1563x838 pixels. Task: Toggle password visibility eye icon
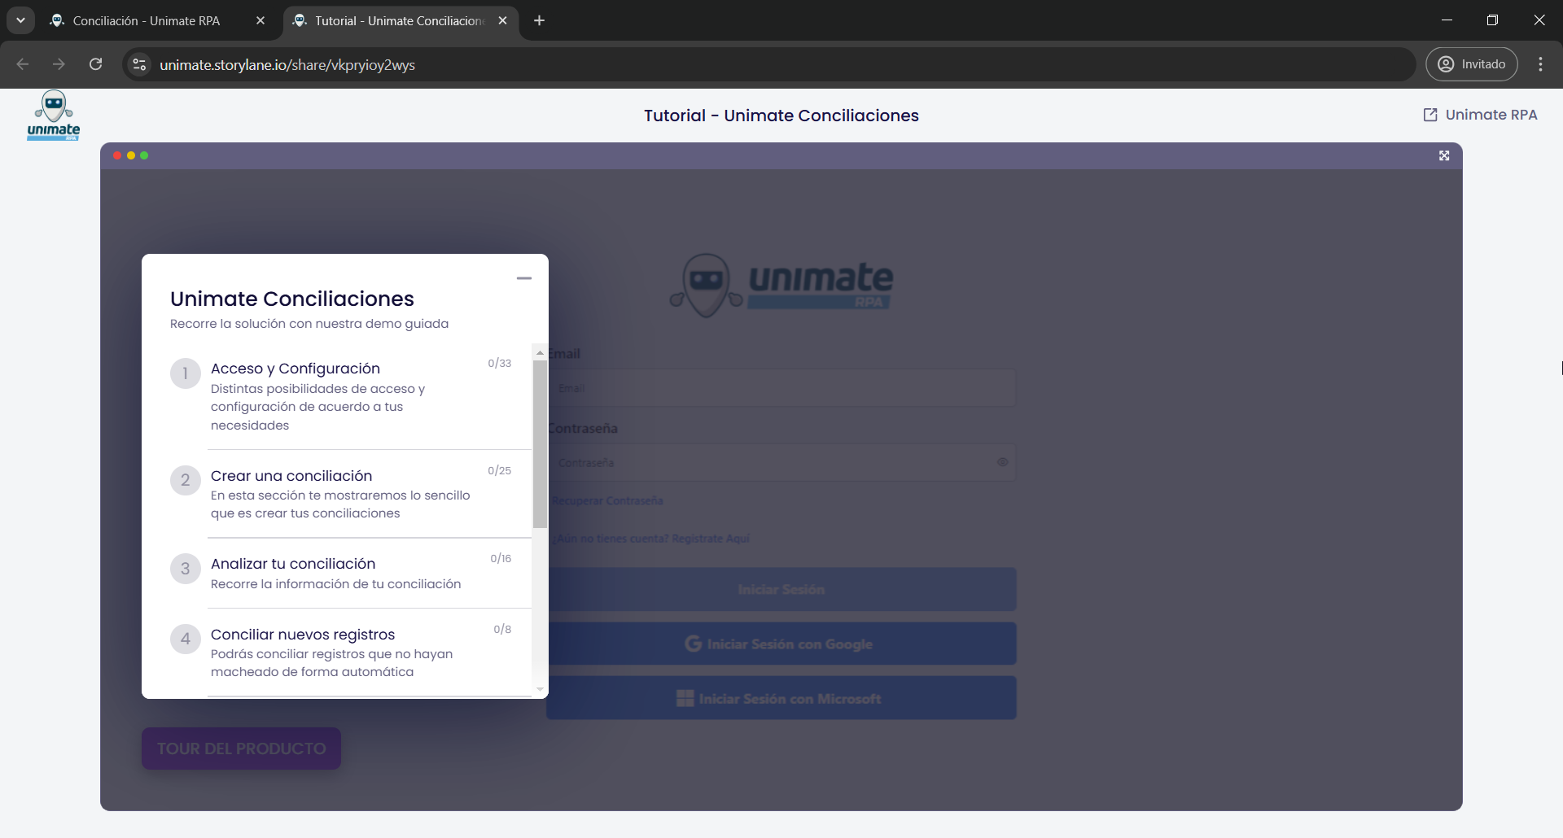(x=1002, y=462)
